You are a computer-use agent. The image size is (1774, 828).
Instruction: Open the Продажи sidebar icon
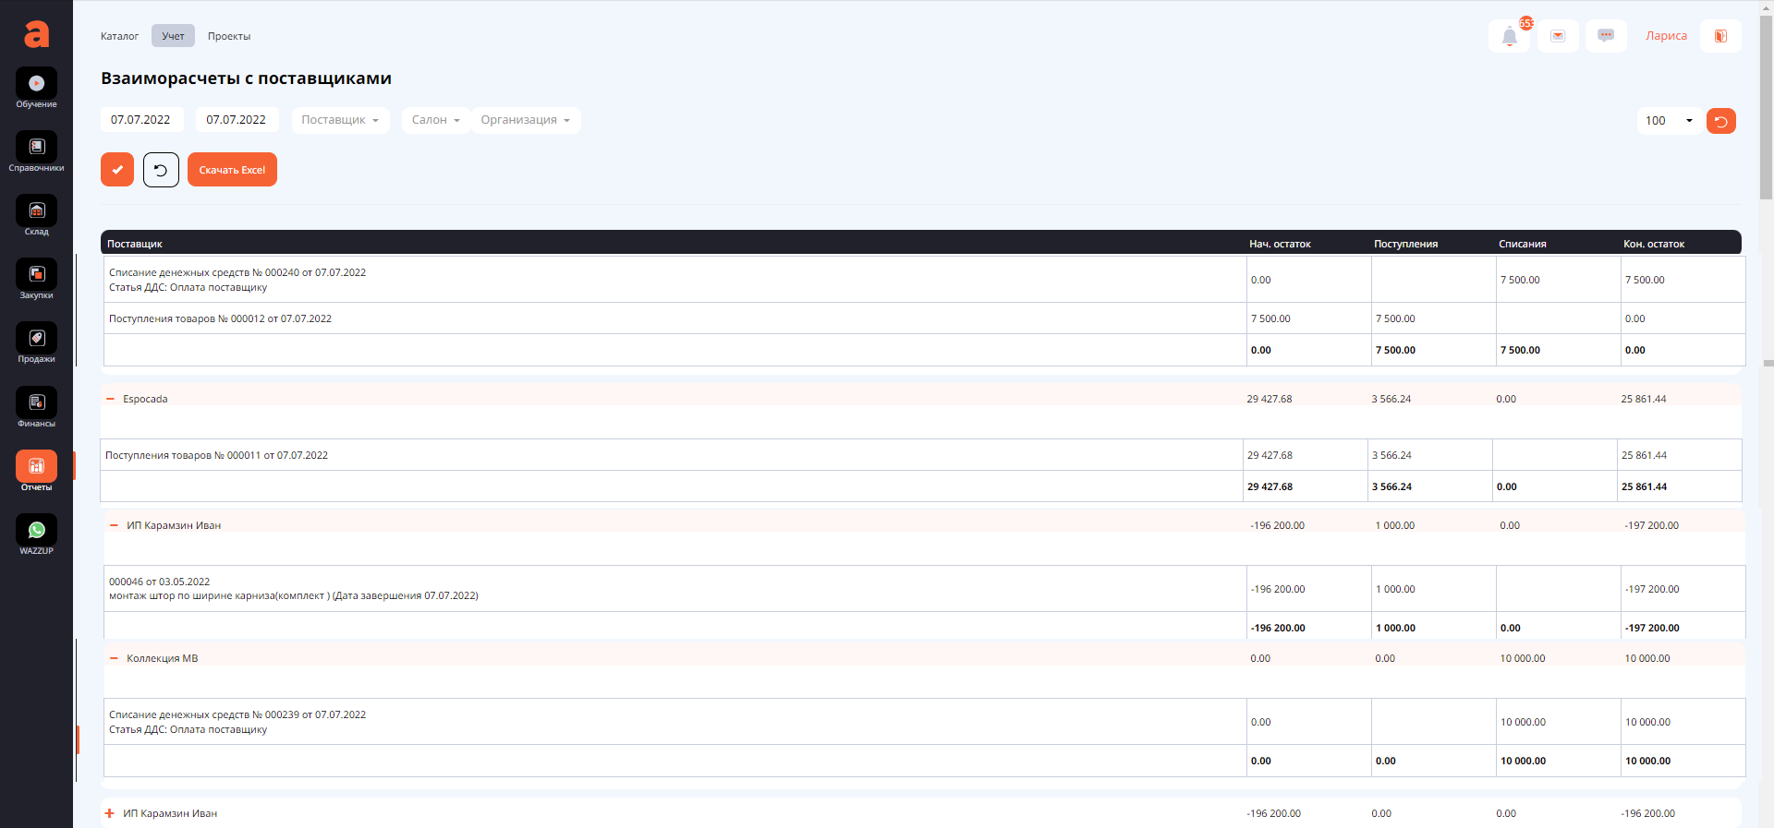(x=36, y=339)
